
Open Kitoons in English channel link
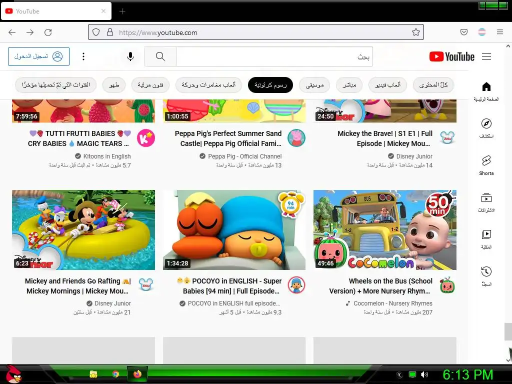point(107,156)
